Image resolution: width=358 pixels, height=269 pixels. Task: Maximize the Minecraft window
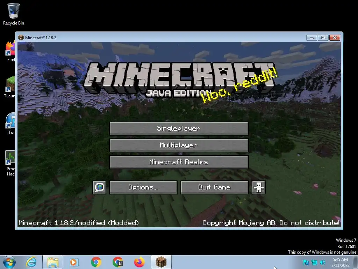click(323, 37)
